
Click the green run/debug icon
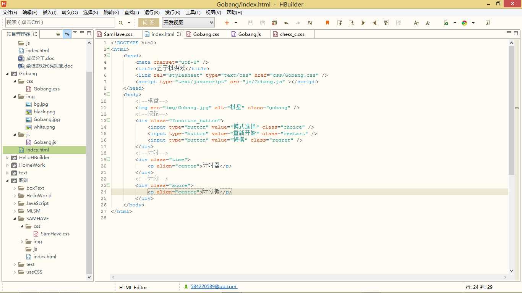[446, 23]
